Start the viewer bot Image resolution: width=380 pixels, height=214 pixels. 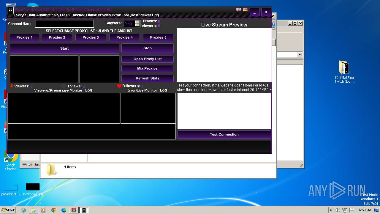point(64,48)
